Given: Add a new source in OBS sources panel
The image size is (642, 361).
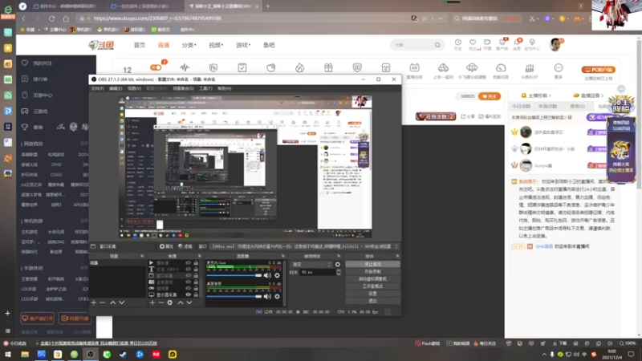Looking at the screenshot, I should [x=152, y=302].
